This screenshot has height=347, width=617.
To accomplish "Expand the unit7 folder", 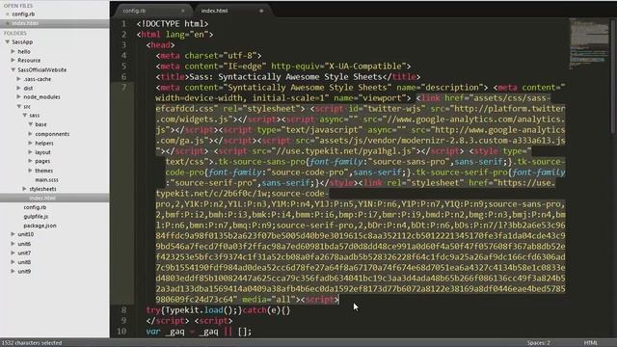I will tap(13, 253).
